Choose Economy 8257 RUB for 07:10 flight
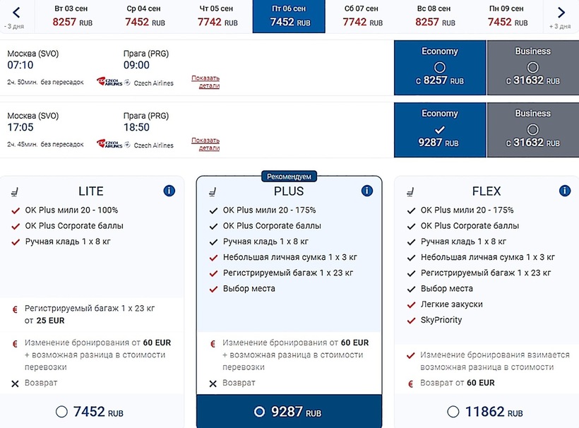Screen dimensions: 579x428 click(440, 68)
